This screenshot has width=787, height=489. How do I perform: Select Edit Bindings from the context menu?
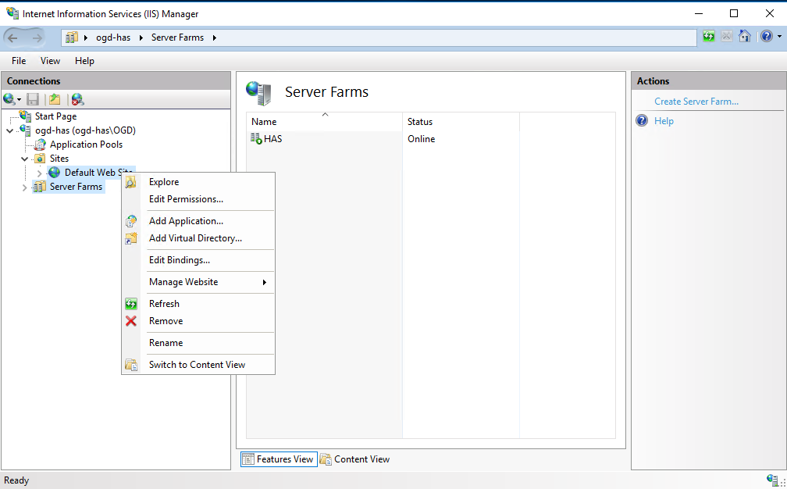[x=180, y=259]
